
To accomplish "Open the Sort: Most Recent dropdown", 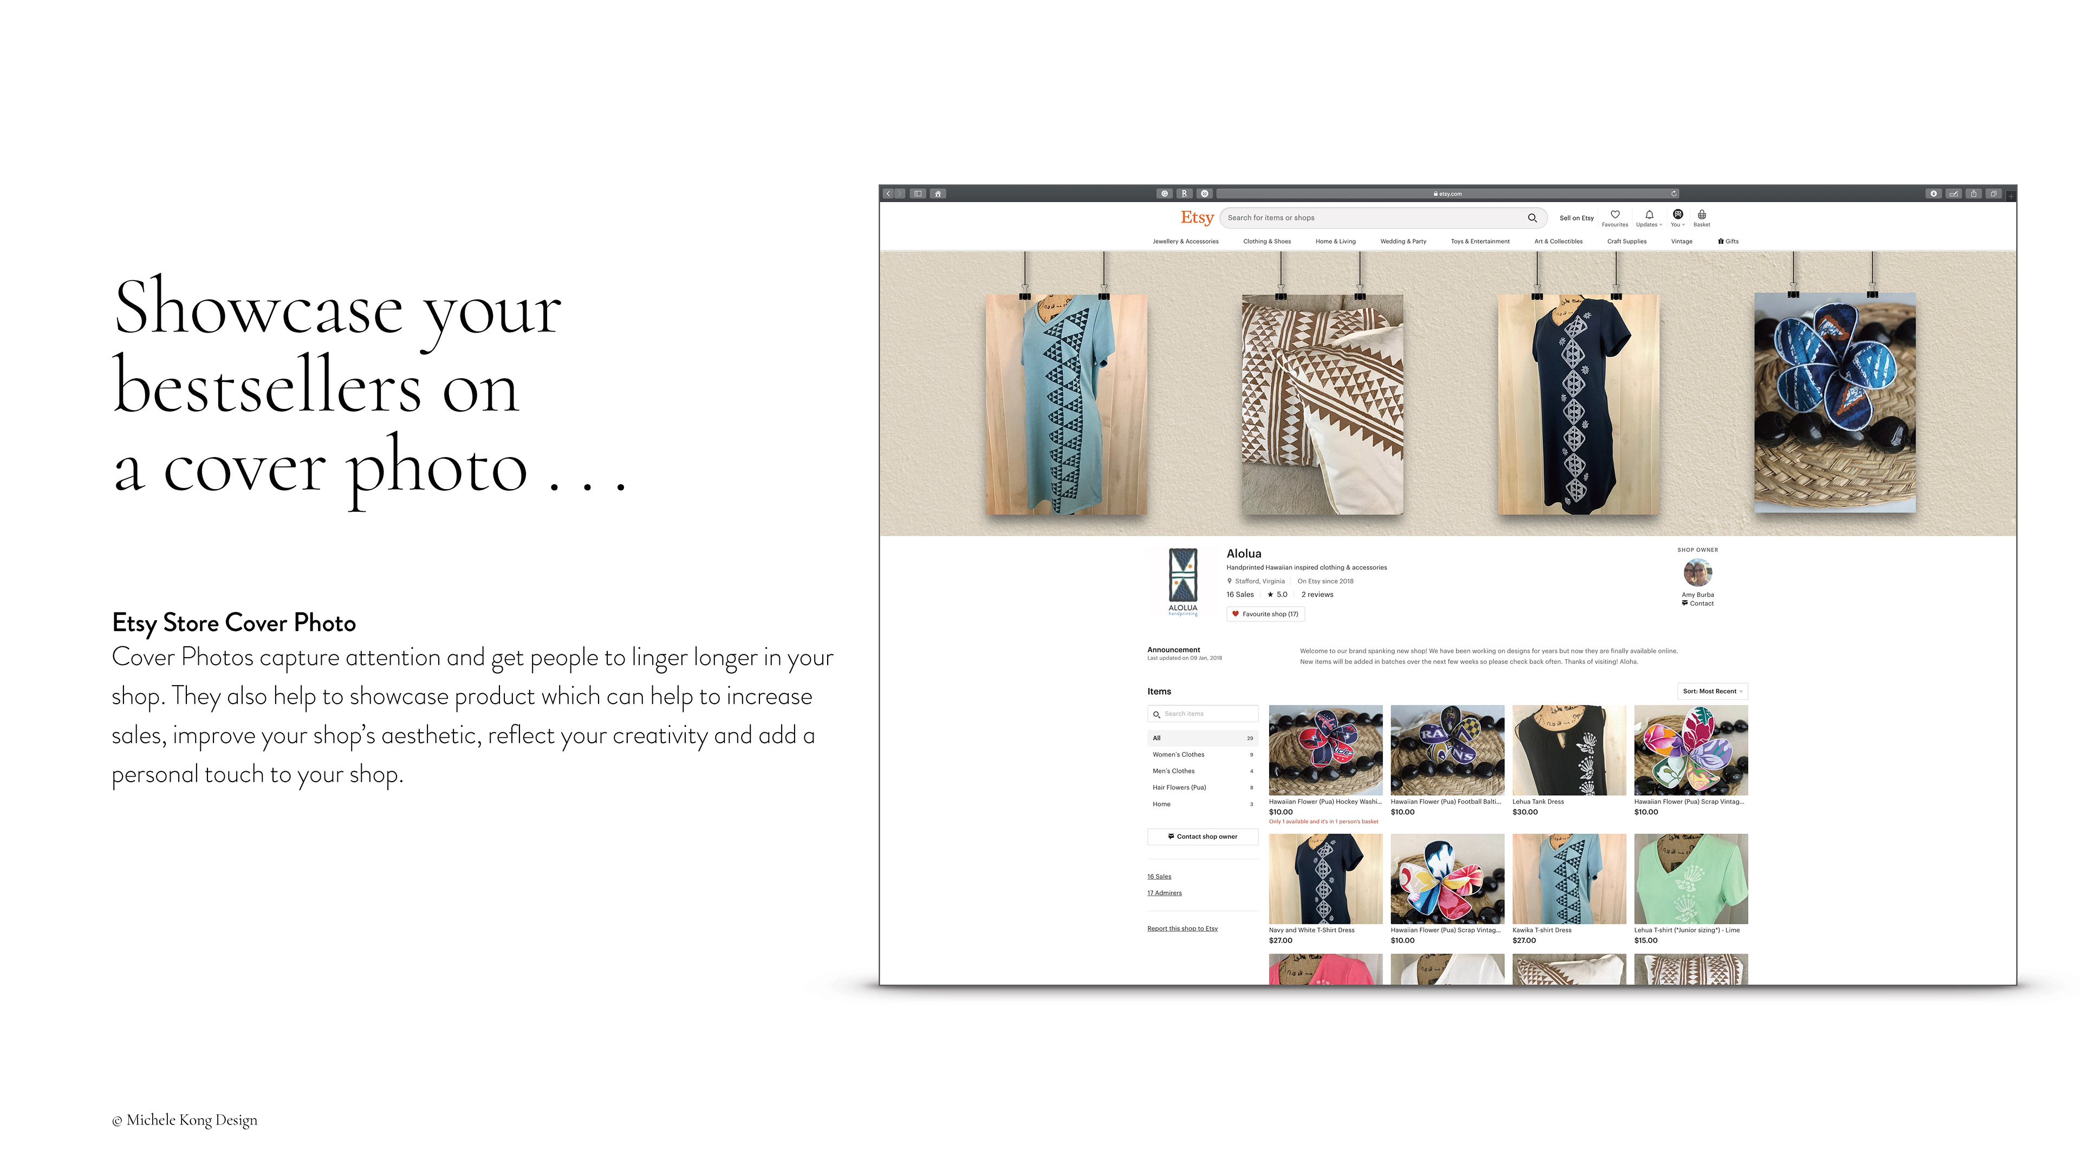I will click(x=1712, y=691).
